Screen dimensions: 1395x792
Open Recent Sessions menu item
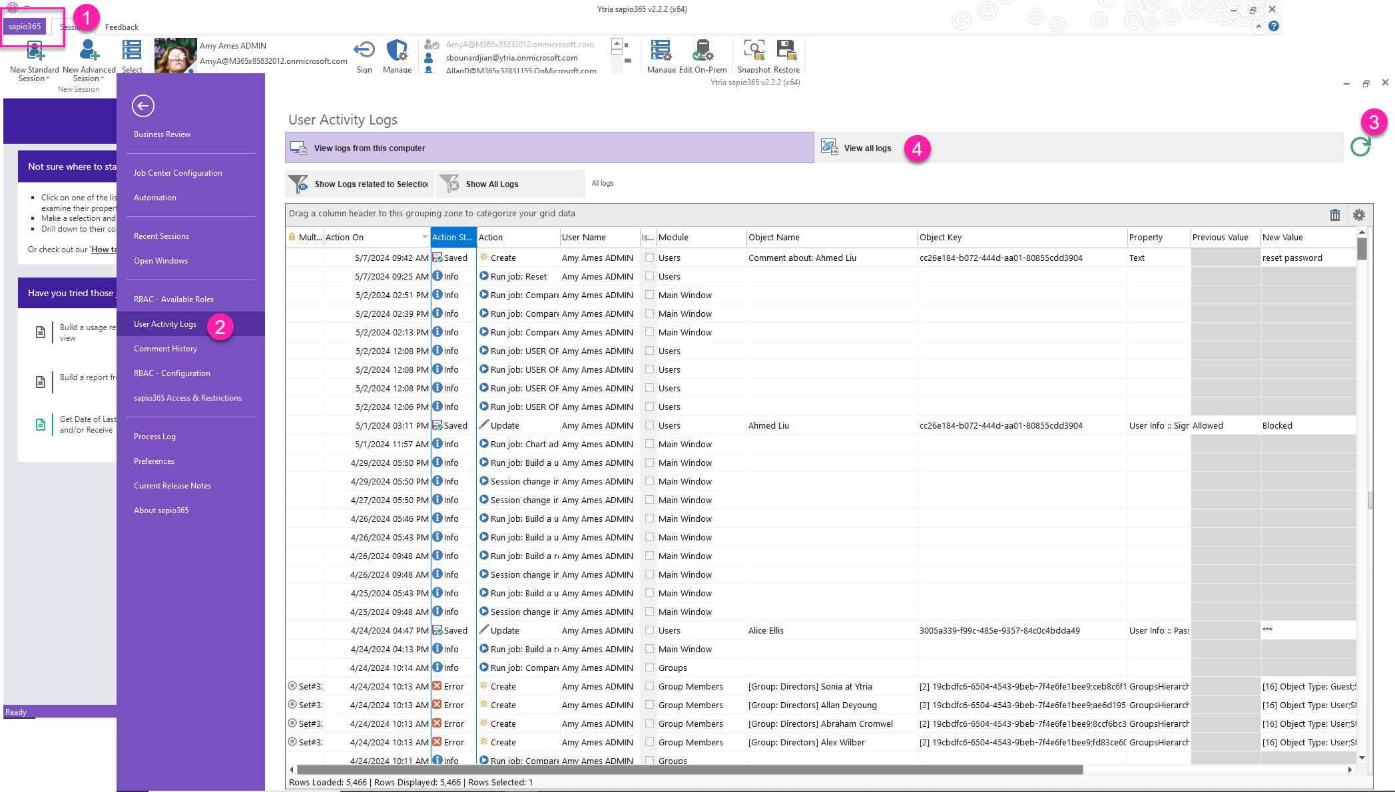161,236
